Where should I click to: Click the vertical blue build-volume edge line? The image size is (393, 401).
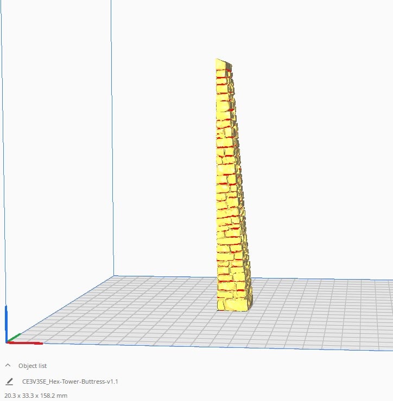point(112,138)
